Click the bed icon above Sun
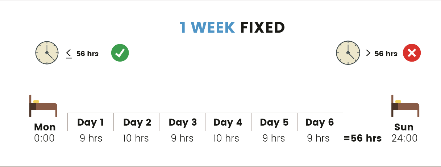 click(x=405, y=106)
